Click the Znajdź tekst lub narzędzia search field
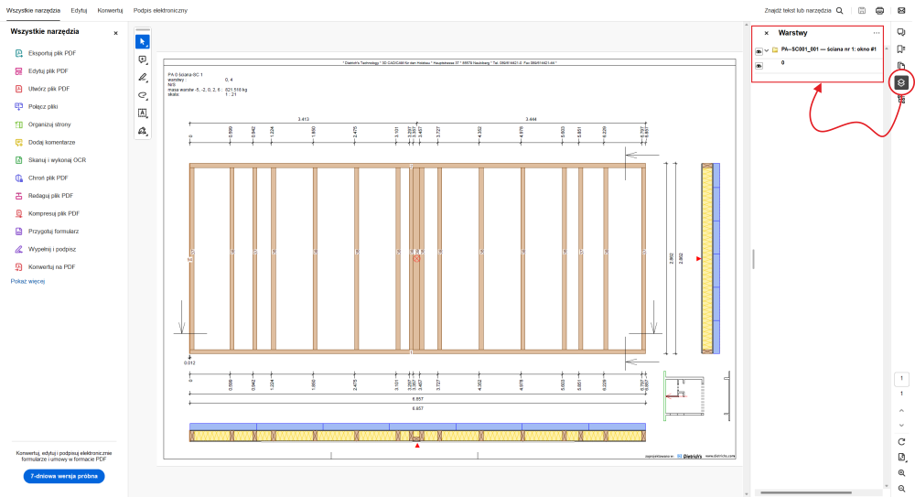The height and width of the screenshot is (497, 915). click(798, 10)
